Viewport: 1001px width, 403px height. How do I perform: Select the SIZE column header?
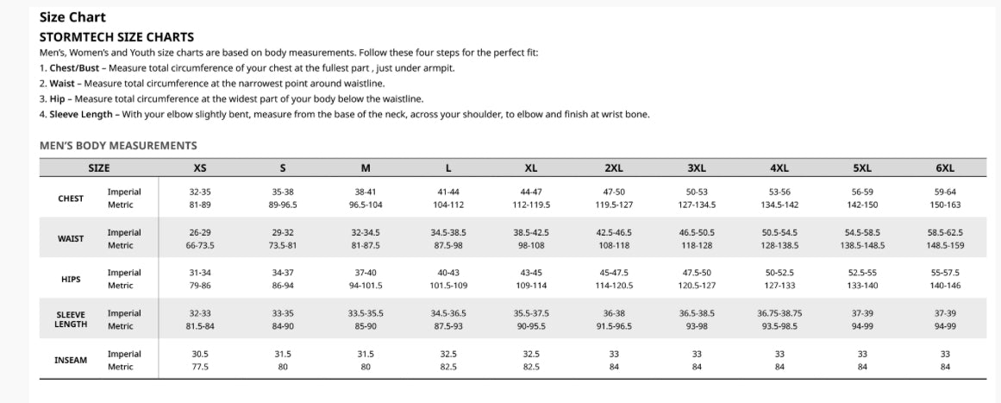[98, 167]
